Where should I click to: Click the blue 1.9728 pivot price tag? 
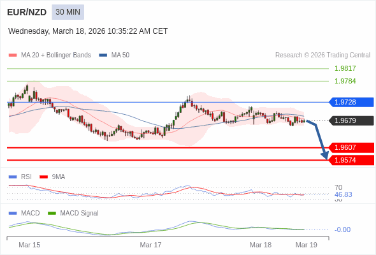pos(351,102)
